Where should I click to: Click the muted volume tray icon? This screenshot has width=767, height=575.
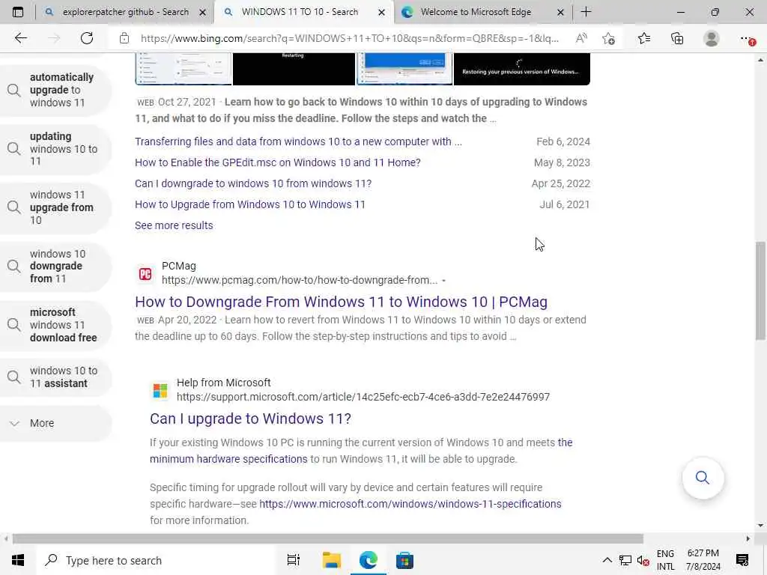point(643,560)
